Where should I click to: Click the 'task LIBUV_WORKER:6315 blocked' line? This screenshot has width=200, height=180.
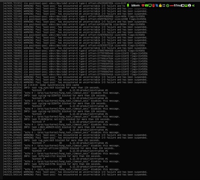[x=55, y=127]
